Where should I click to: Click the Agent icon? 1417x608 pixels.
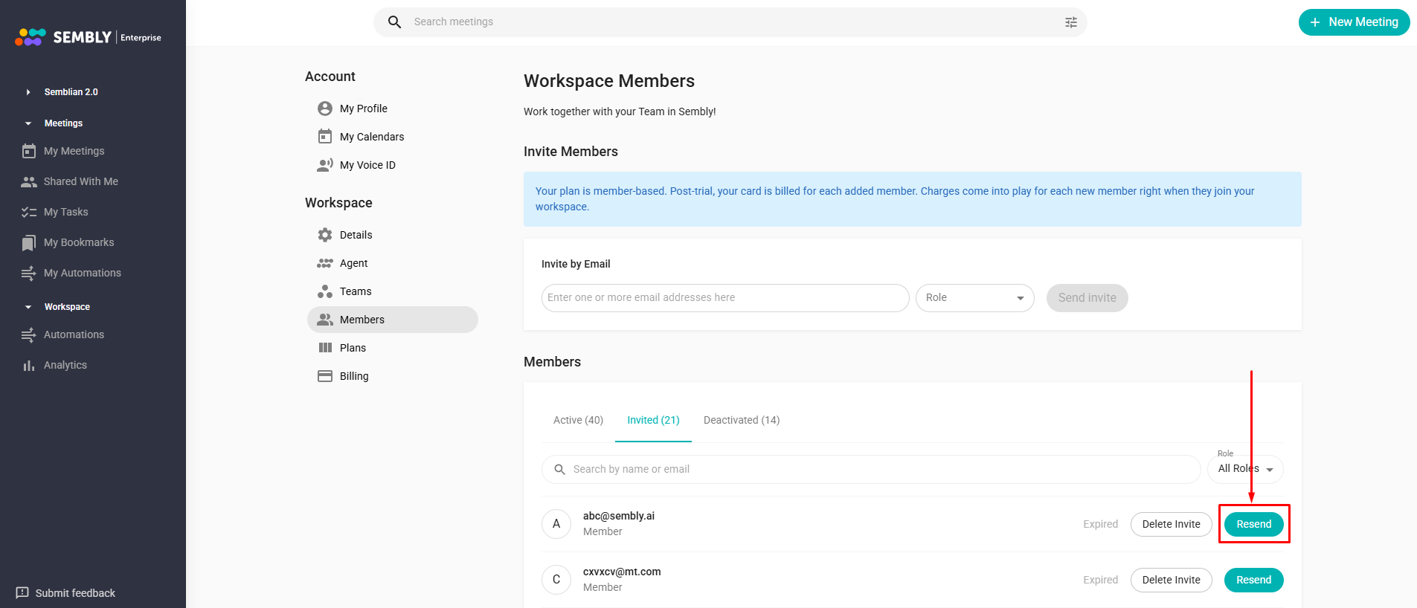pyautogui.click(x=325, y=263)
